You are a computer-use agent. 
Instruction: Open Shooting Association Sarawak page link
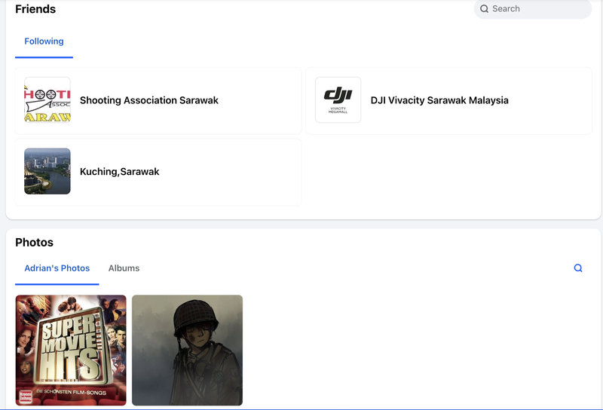[148, 100]
